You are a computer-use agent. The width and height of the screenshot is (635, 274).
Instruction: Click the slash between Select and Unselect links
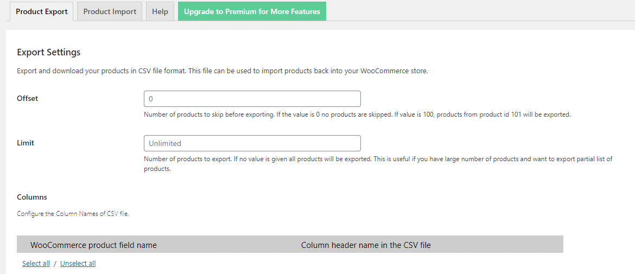point(55,264)
